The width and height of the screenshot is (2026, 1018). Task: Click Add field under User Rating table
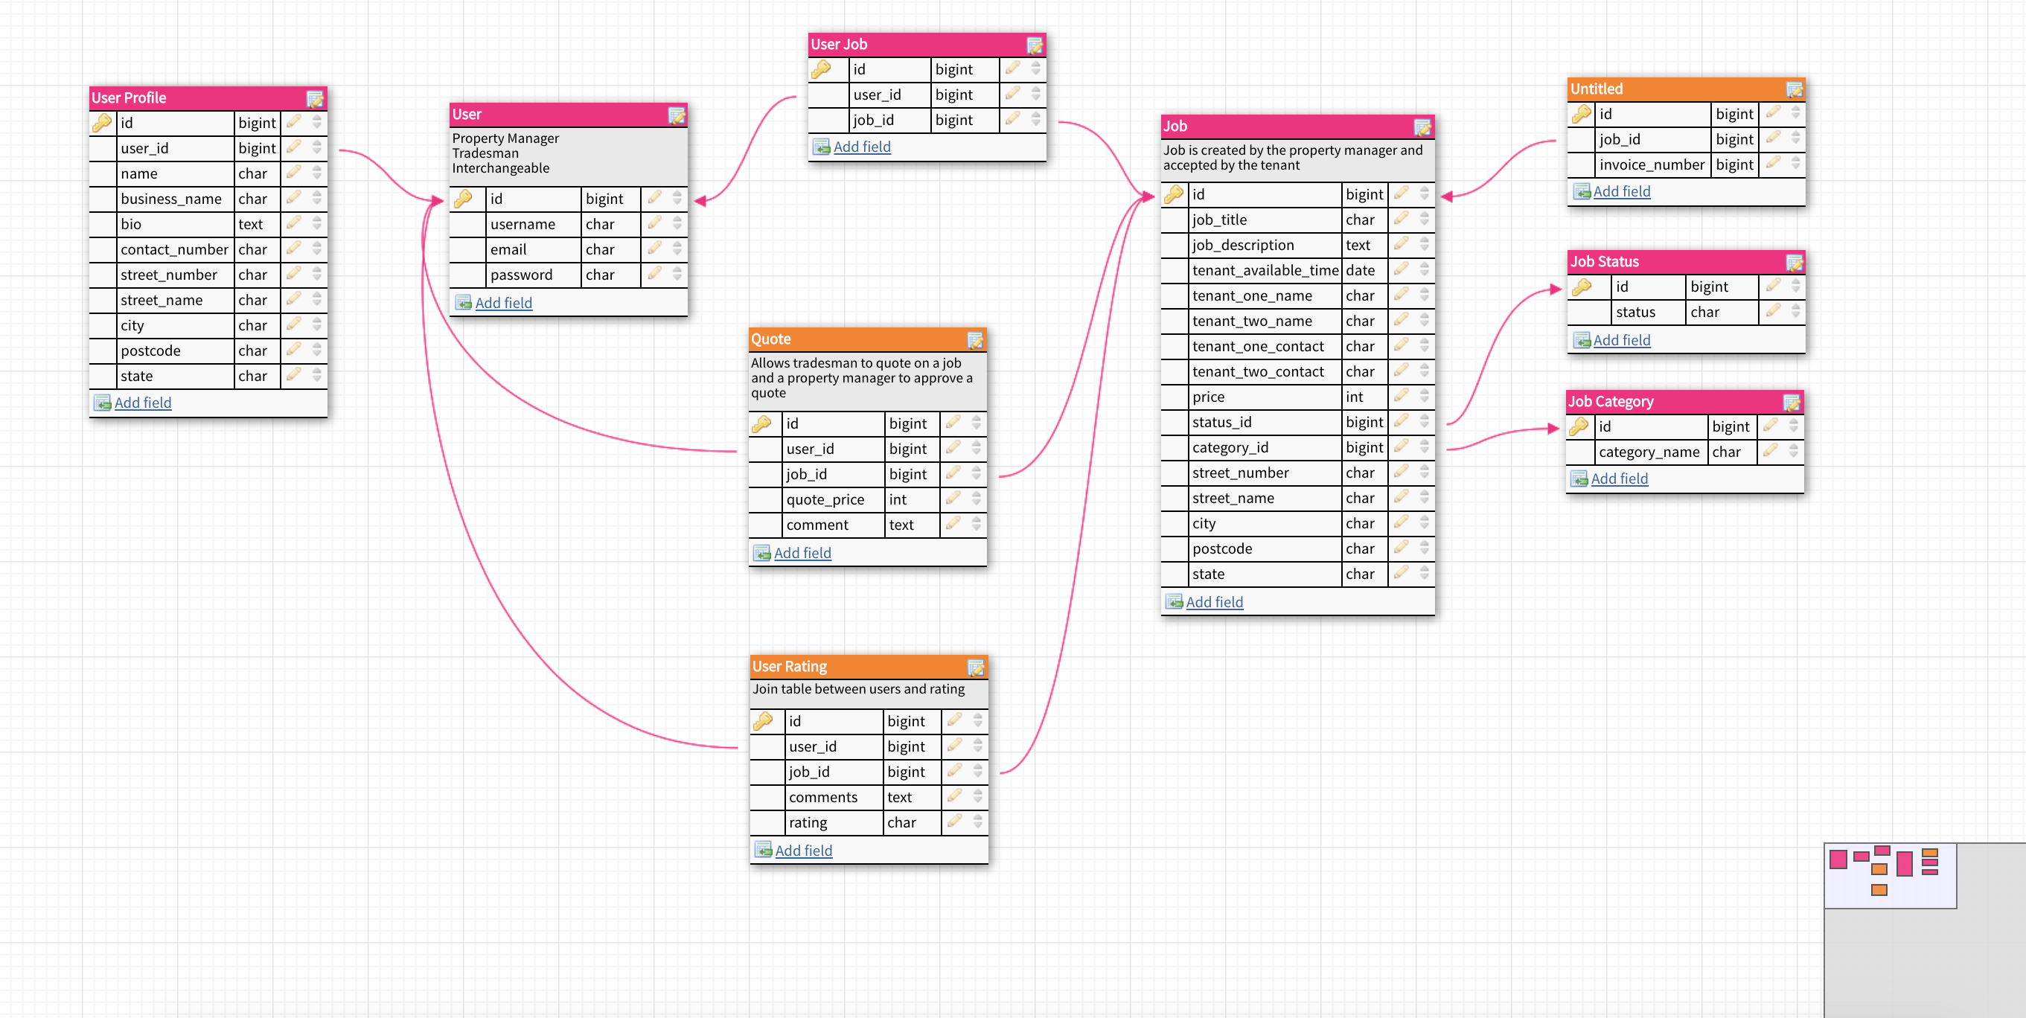click(x=803, y=851)
